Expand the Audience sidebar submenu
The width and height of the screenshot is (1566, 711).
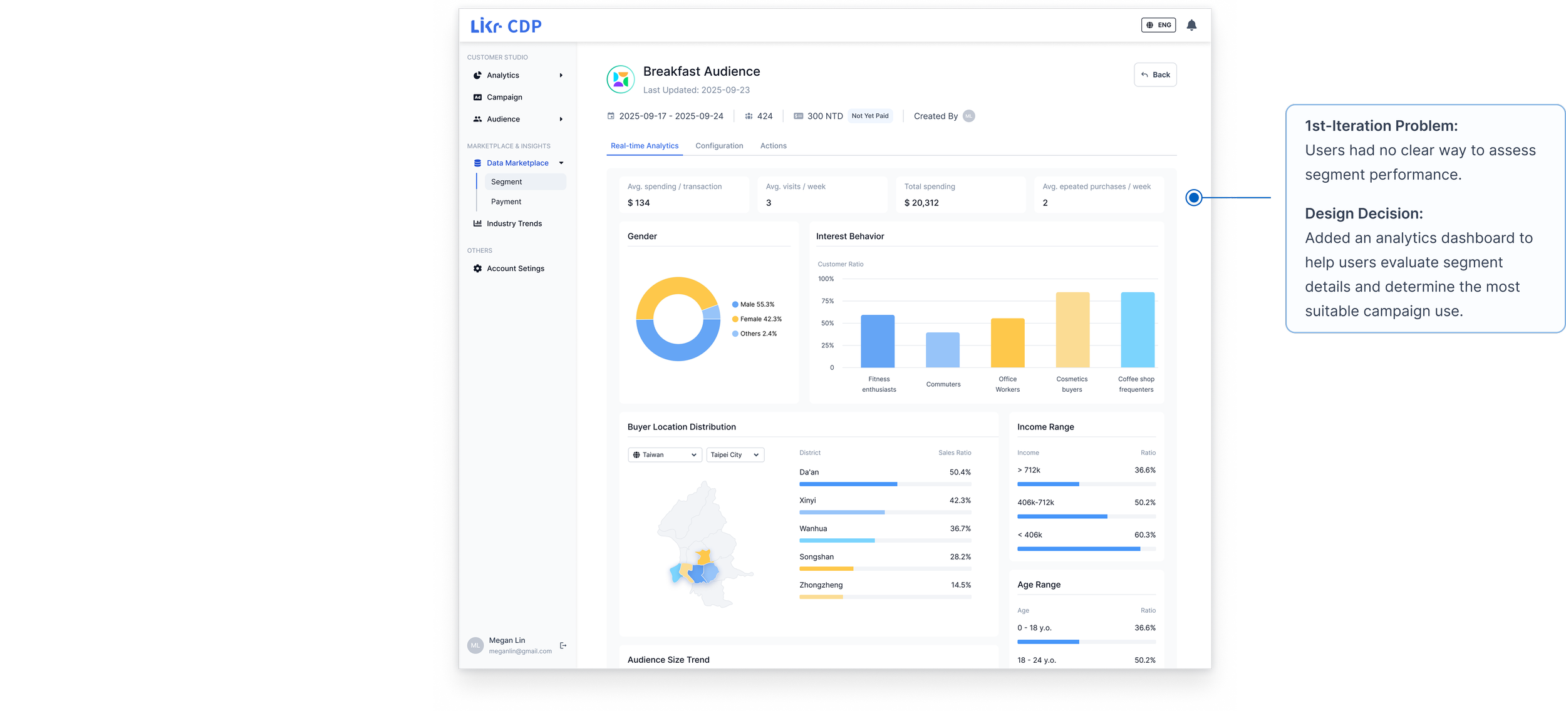(561, 119)
